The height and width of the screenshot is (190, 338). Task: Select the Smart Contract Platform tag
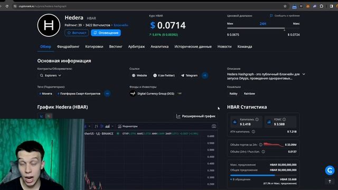tap(79, 93)
